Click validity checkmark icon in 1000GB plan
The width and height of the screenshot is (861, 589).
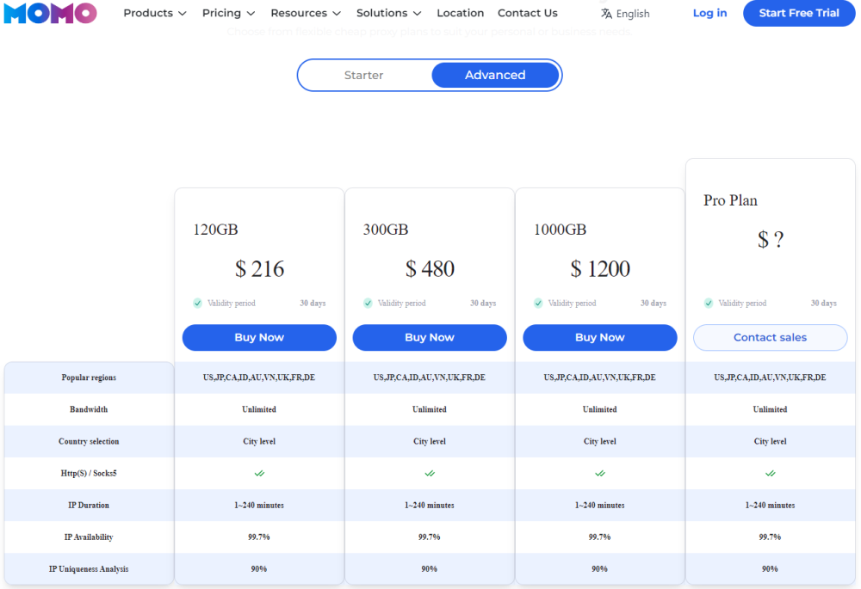coord(538,304)
